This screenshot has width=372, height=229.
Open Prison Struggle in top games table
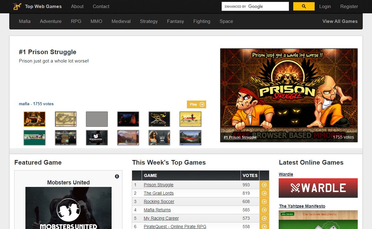pos(158,185)
